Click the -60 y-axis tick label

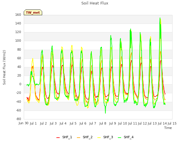coord(18,111)
